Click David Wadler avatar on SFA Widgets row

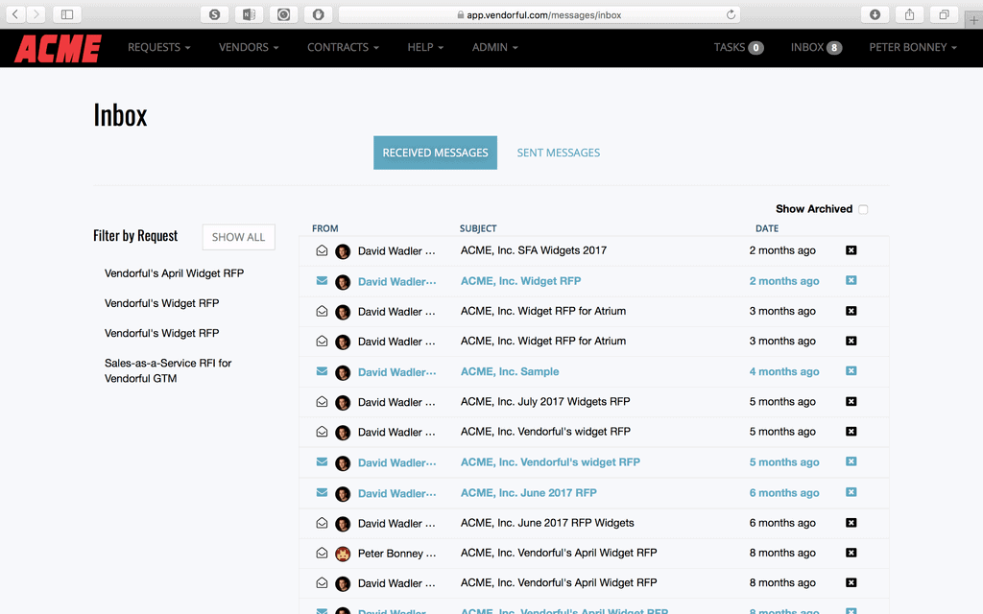(x=343, y=251)
